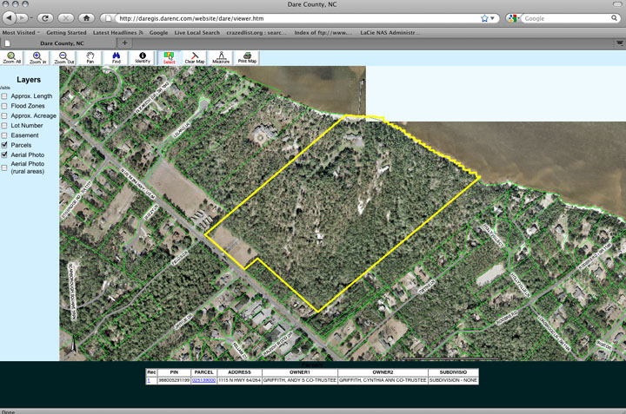Click the Zoom All tool

pos(11,58)
